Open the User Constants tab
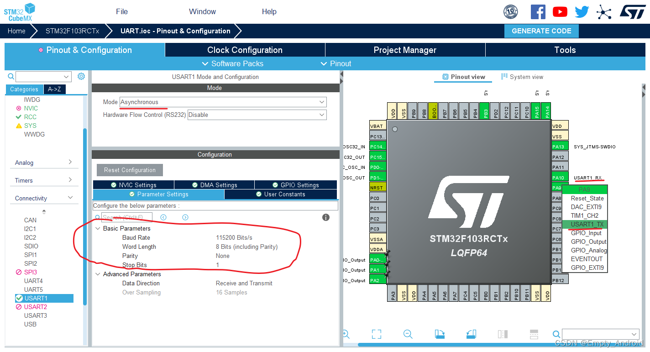This screenshot has width=650, height=352. point(281,194)
